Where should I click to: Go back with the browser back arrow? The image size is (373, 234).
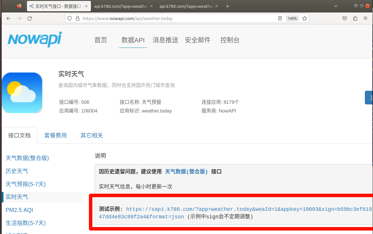point(9,19)
